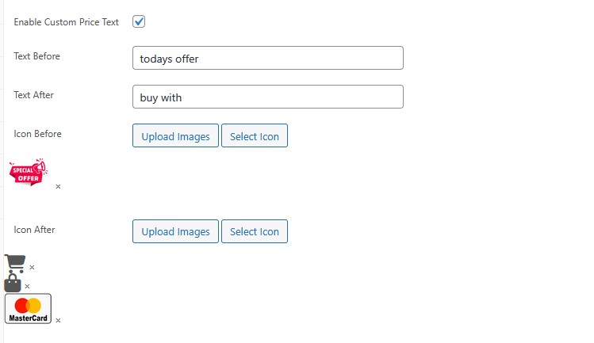Open Select Icon for Icon Before
Viewport: 594px width, 343px height.
pos(255,136)
